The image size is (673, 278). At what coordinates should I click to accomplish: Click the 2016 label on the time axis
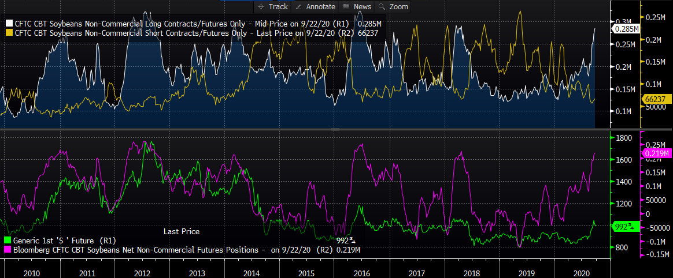point(361,269)
